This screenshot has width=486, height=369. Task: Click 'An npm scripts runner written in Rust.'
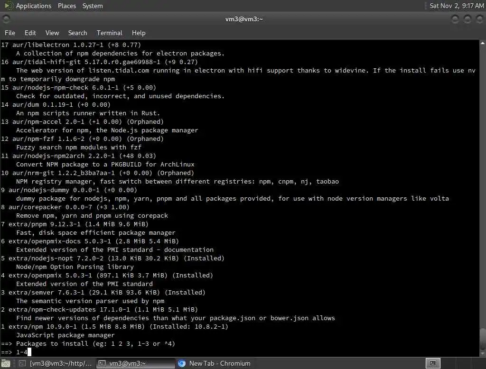coord(88,113)
